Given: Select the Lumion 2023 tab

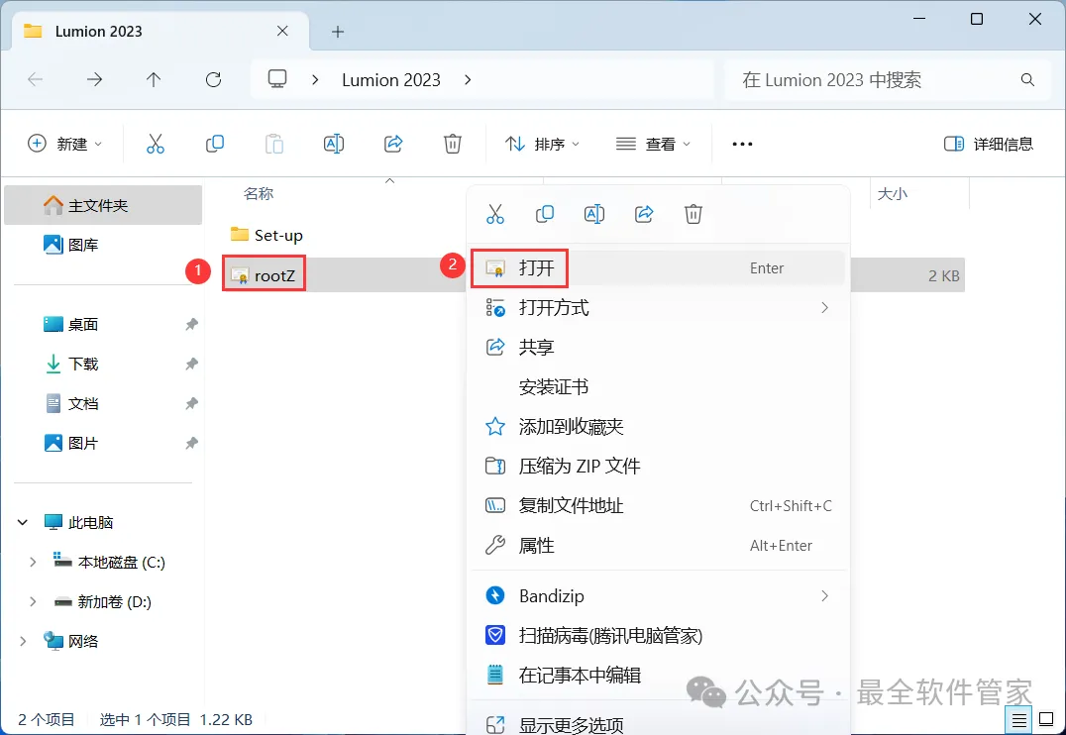Looking at the screenshot, I should point(160,32).
